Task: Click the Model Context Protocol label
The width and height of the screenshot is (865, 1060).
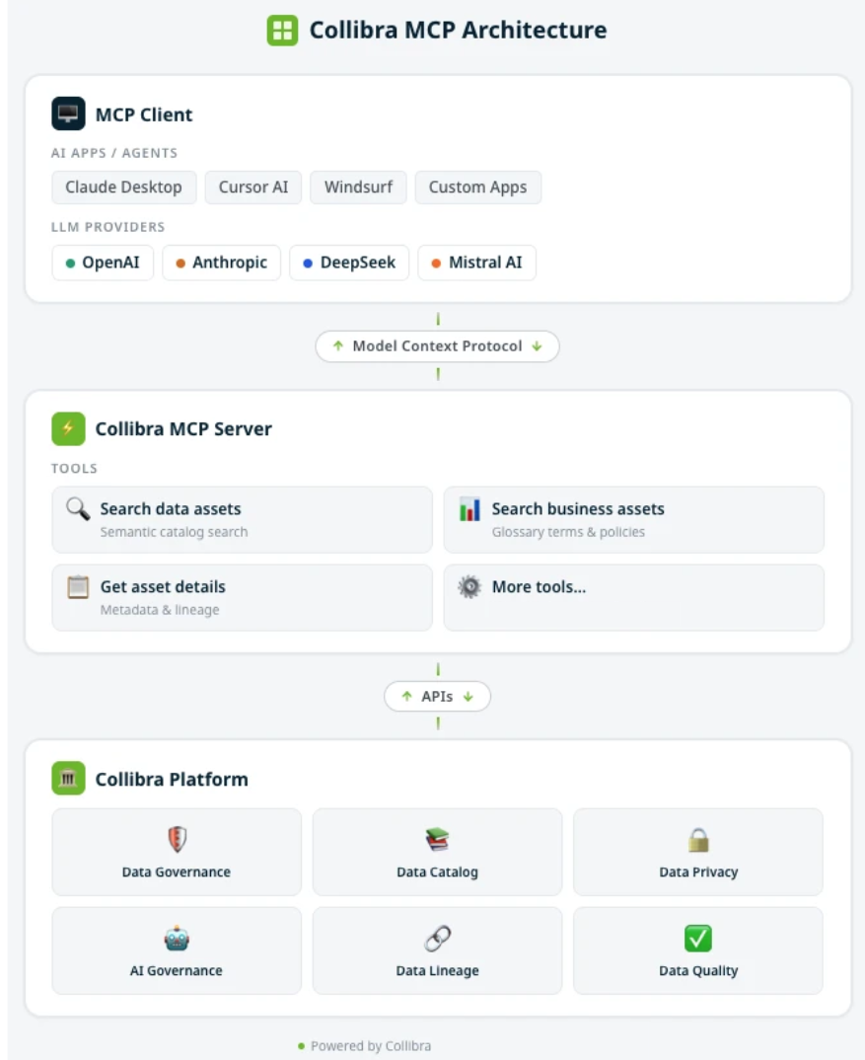Action: tap(437, 346)
